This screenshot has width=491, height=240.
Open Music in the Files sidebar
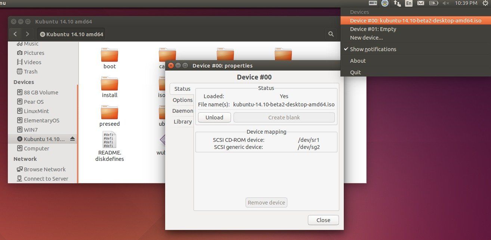31,44
